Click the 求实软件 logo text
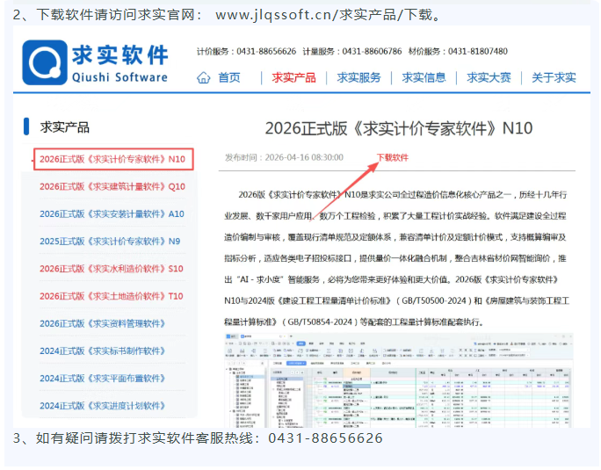The height and width of the screenshot is (470, 601). click(x=120, y=54)
